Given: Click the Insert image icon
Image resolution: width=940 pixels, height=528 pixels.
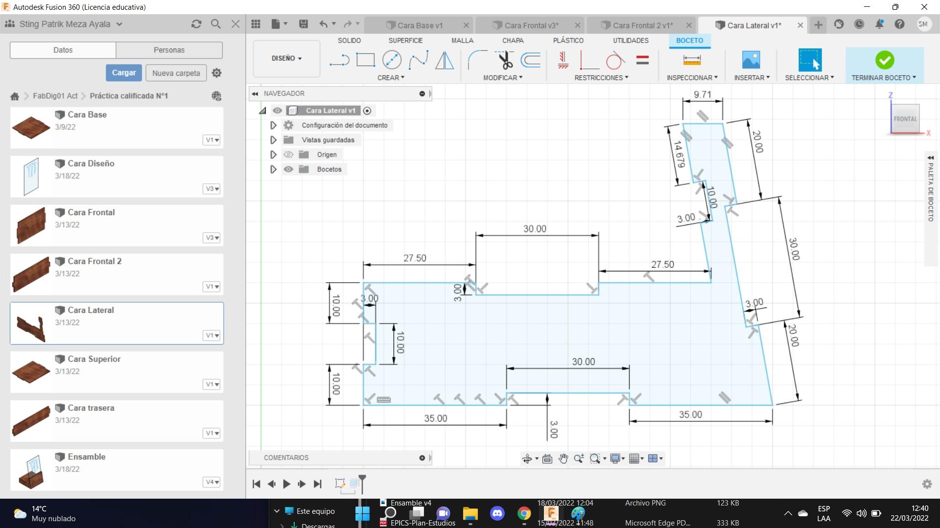Looking at the screenshot, I should tap(751, 60).
